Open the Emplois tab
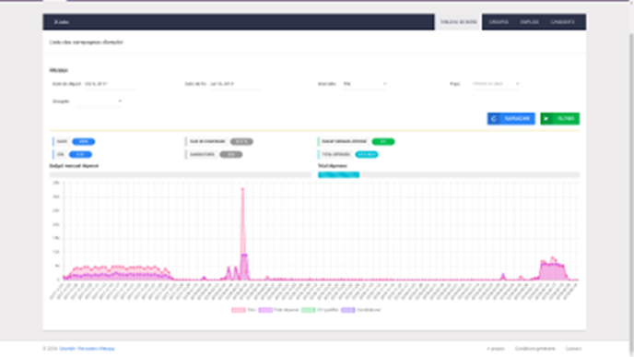The image size is (634, 357). [529, 22]
